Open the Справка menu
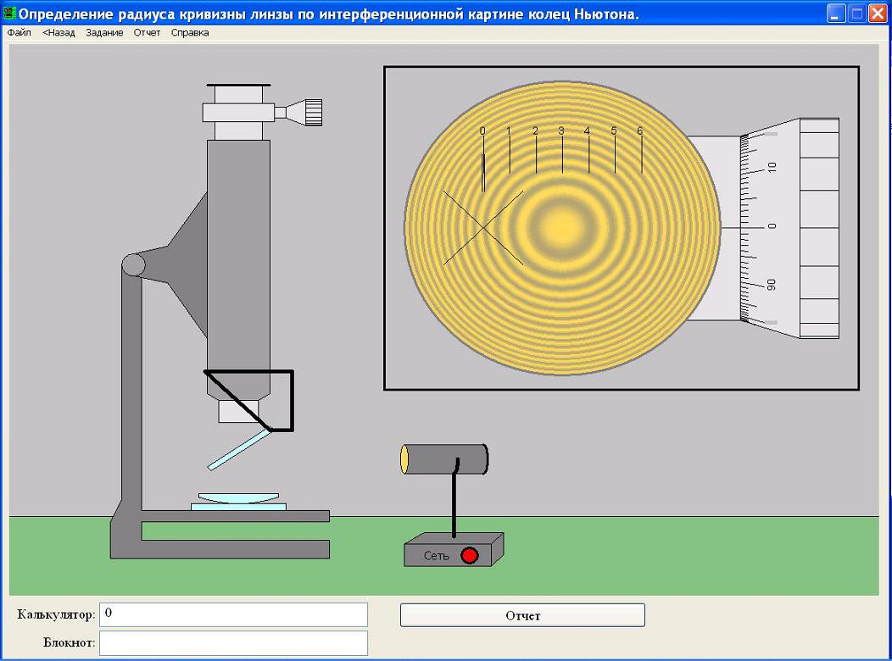 [190, 33]
